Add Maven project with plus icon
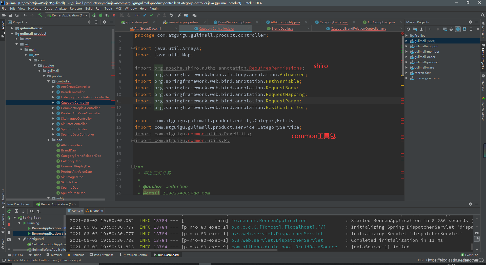This screenshot has height=265, width=486. [430, 29]
